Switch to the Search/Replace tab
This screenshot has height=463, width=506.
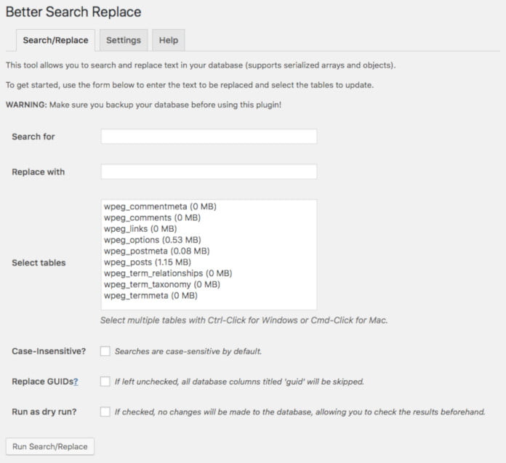[x=55, y=40]
